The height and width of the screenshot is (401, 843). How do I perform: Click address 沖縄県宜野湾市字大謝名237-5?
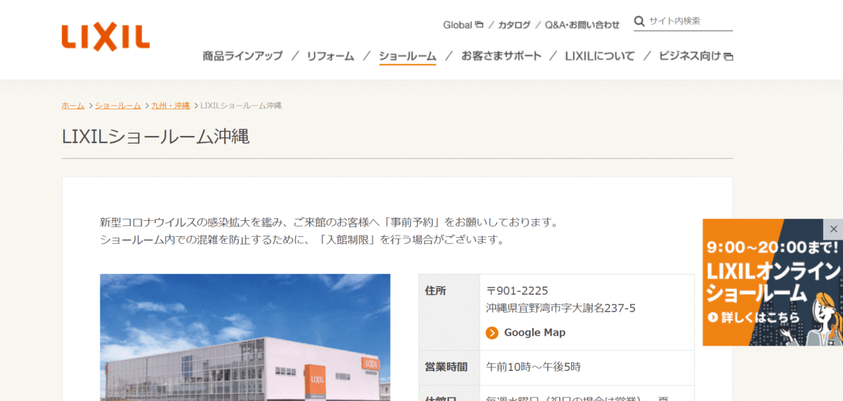pyautogui.click(x=561, y=308)
